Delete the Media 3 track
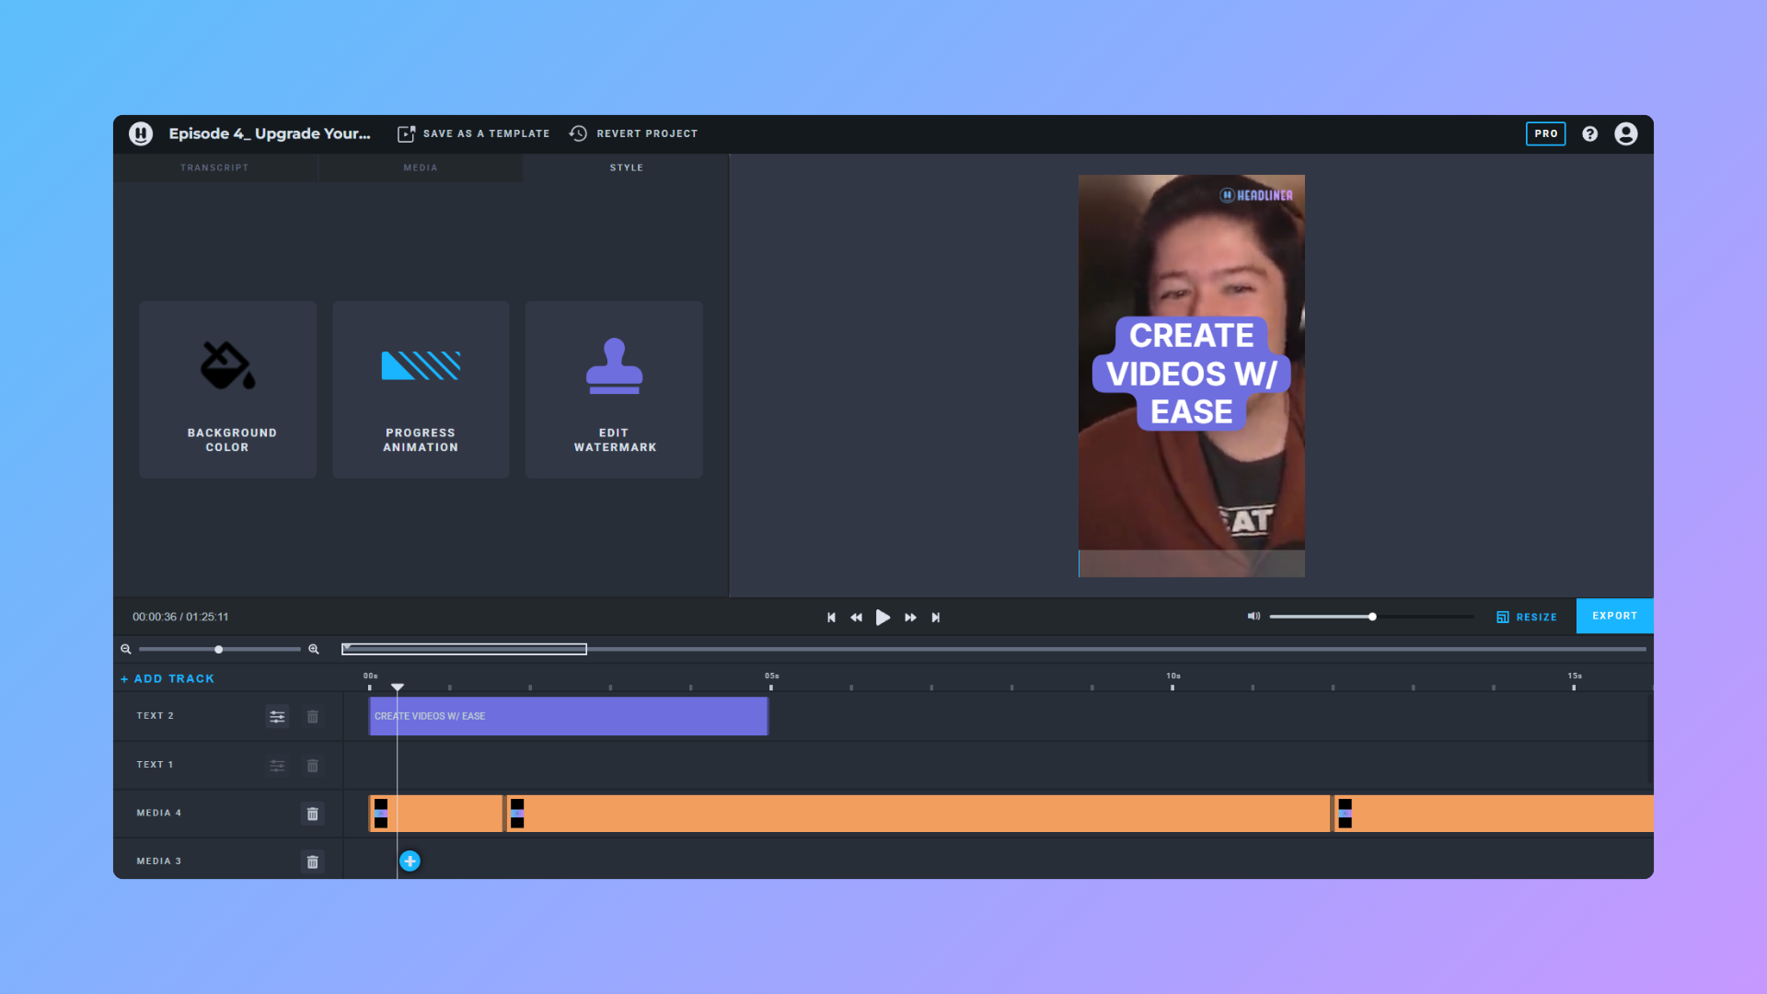The height and width of the screenshot is (994, 1767). (313, 861)
